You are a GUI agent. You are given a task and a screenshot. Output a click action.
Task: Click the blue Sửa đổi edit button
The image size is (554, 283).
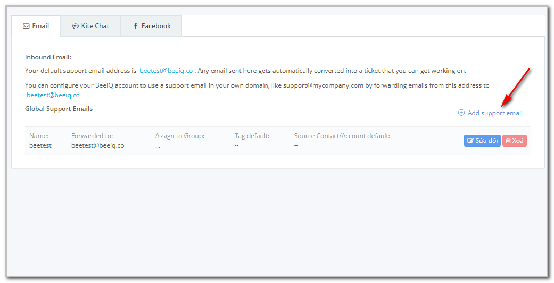482,141
